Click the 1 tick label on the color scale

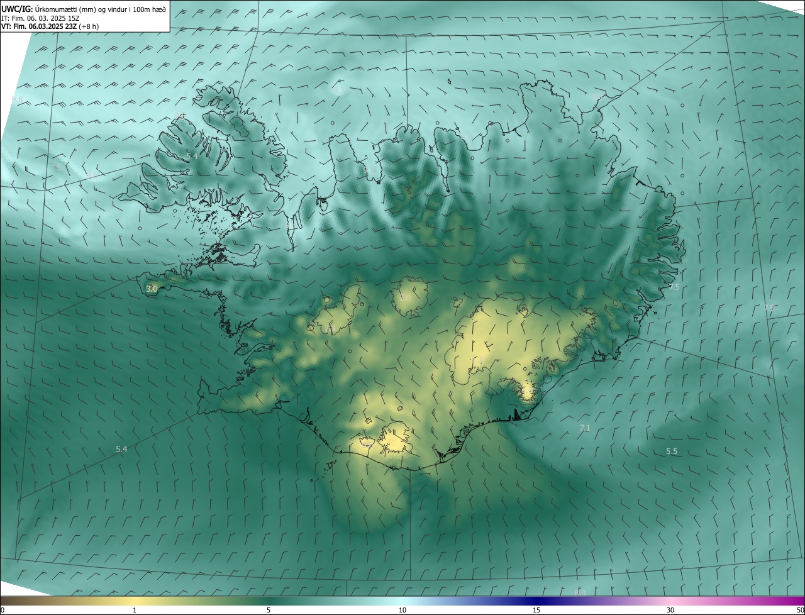point(135,610)
